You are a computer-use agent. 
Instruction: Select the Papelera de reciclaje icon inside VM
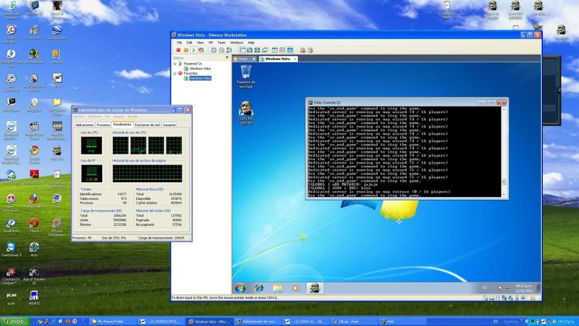(246, 76)
